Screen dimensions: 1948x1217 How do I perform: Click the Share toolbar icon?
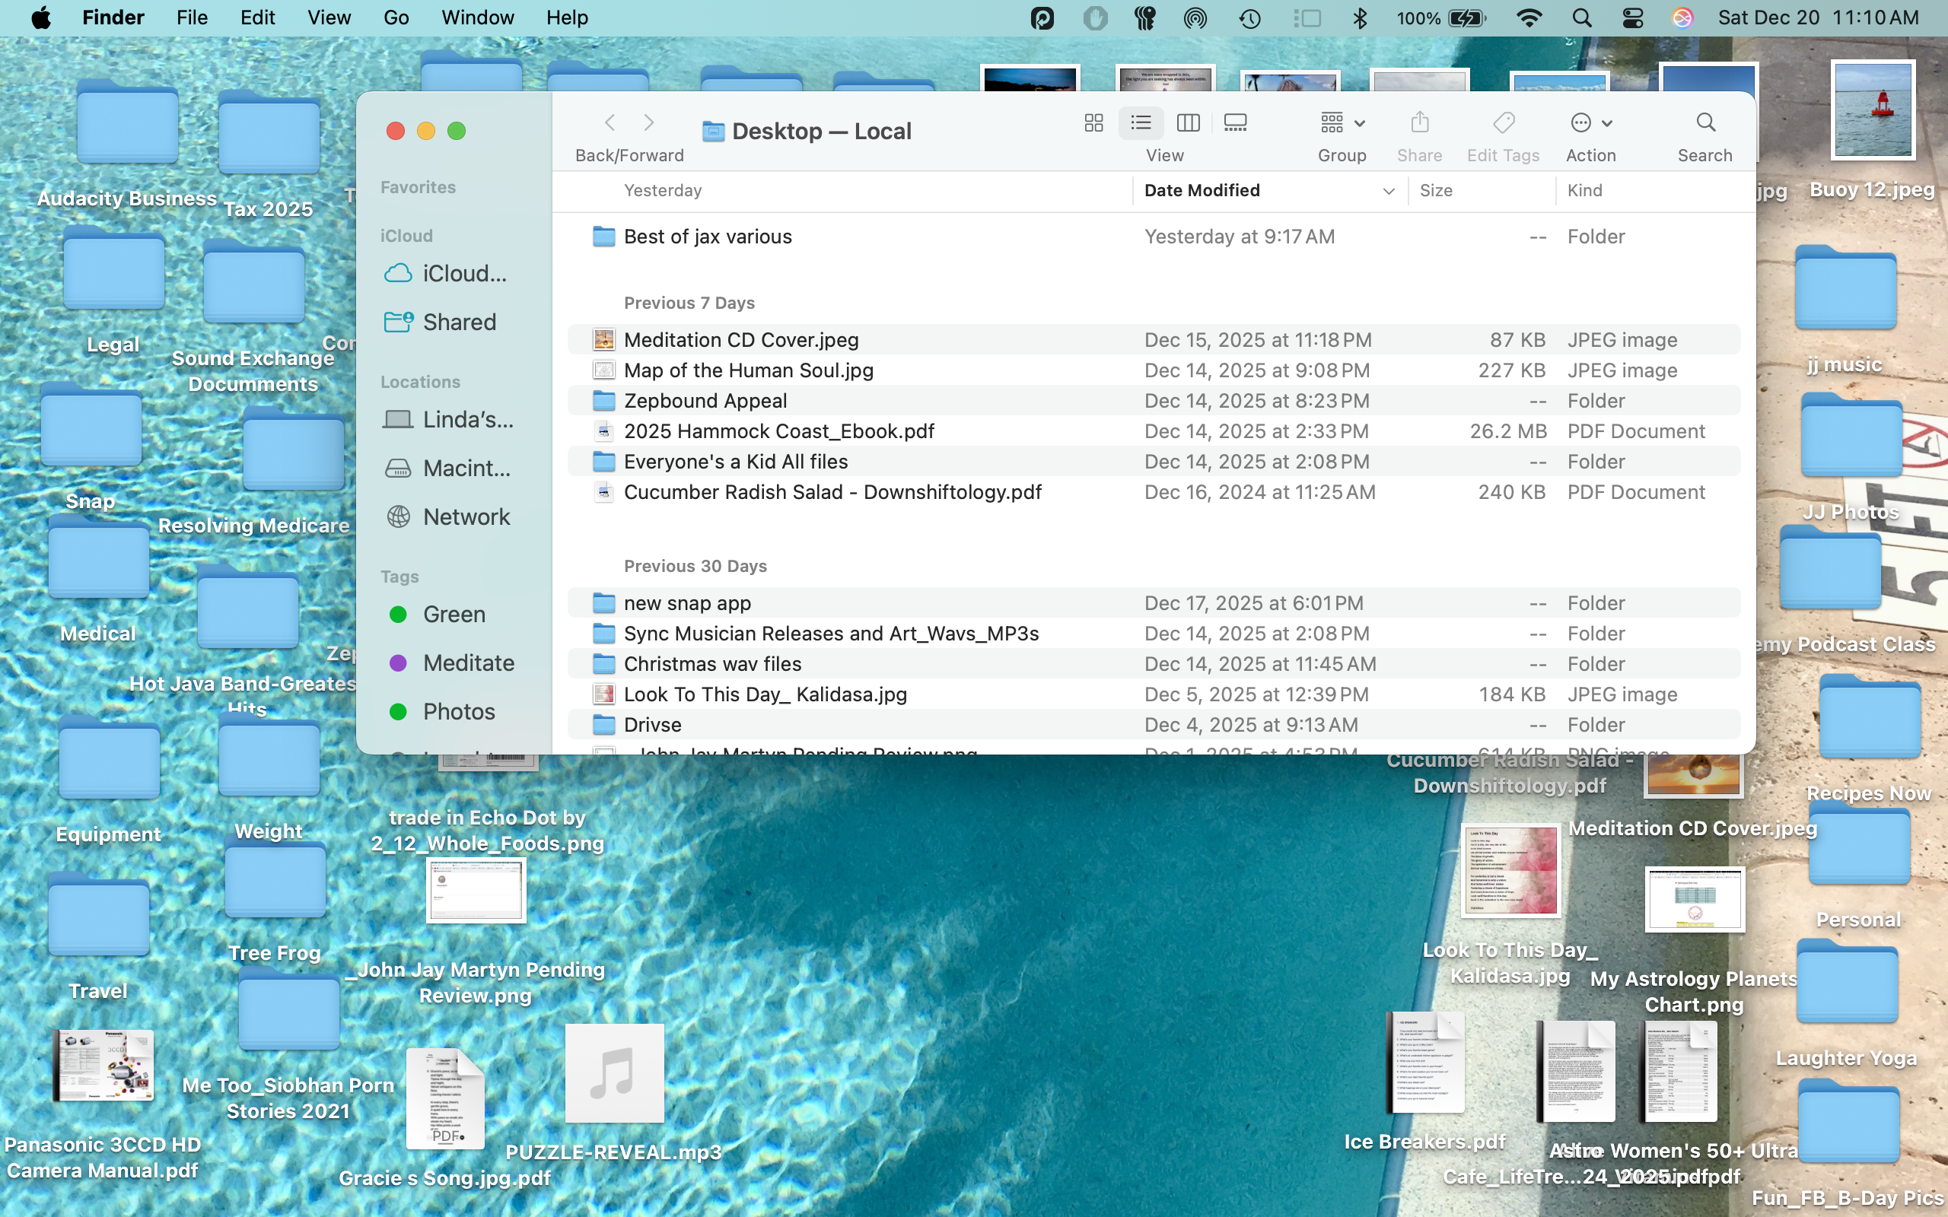[1419, 122]
